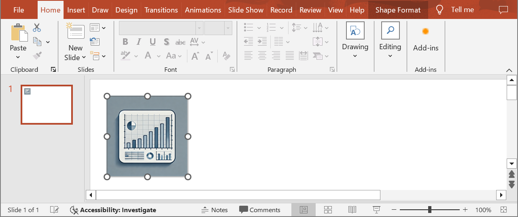This screenshot has height=217, width=518.
Task: Open the Comments pane from status bar
Action: tap(260, 210)
